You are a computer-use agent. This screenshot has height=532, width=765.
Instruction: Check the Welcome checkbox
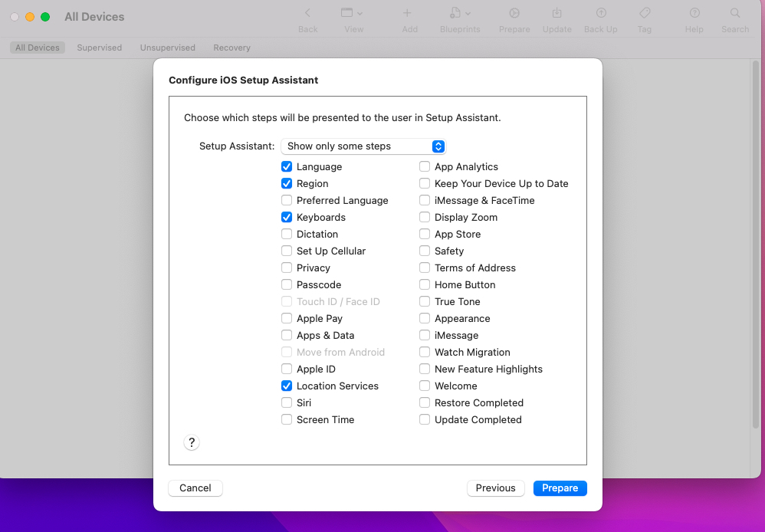coord(425,386)
